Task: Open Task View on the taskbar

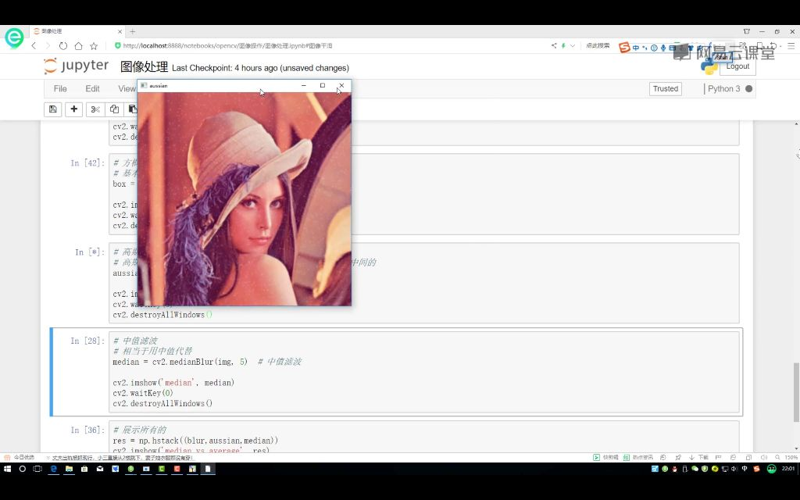Action: coord(37,469)
